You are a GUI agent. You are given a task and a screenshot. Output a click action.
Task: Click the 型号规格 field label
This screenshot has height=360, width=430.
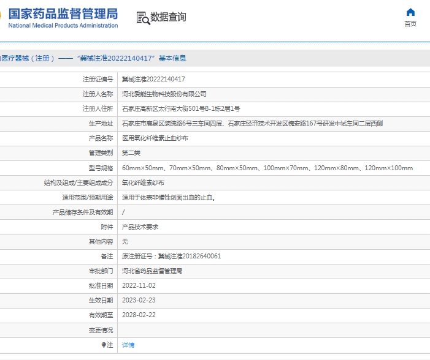[x=101, y=168]
